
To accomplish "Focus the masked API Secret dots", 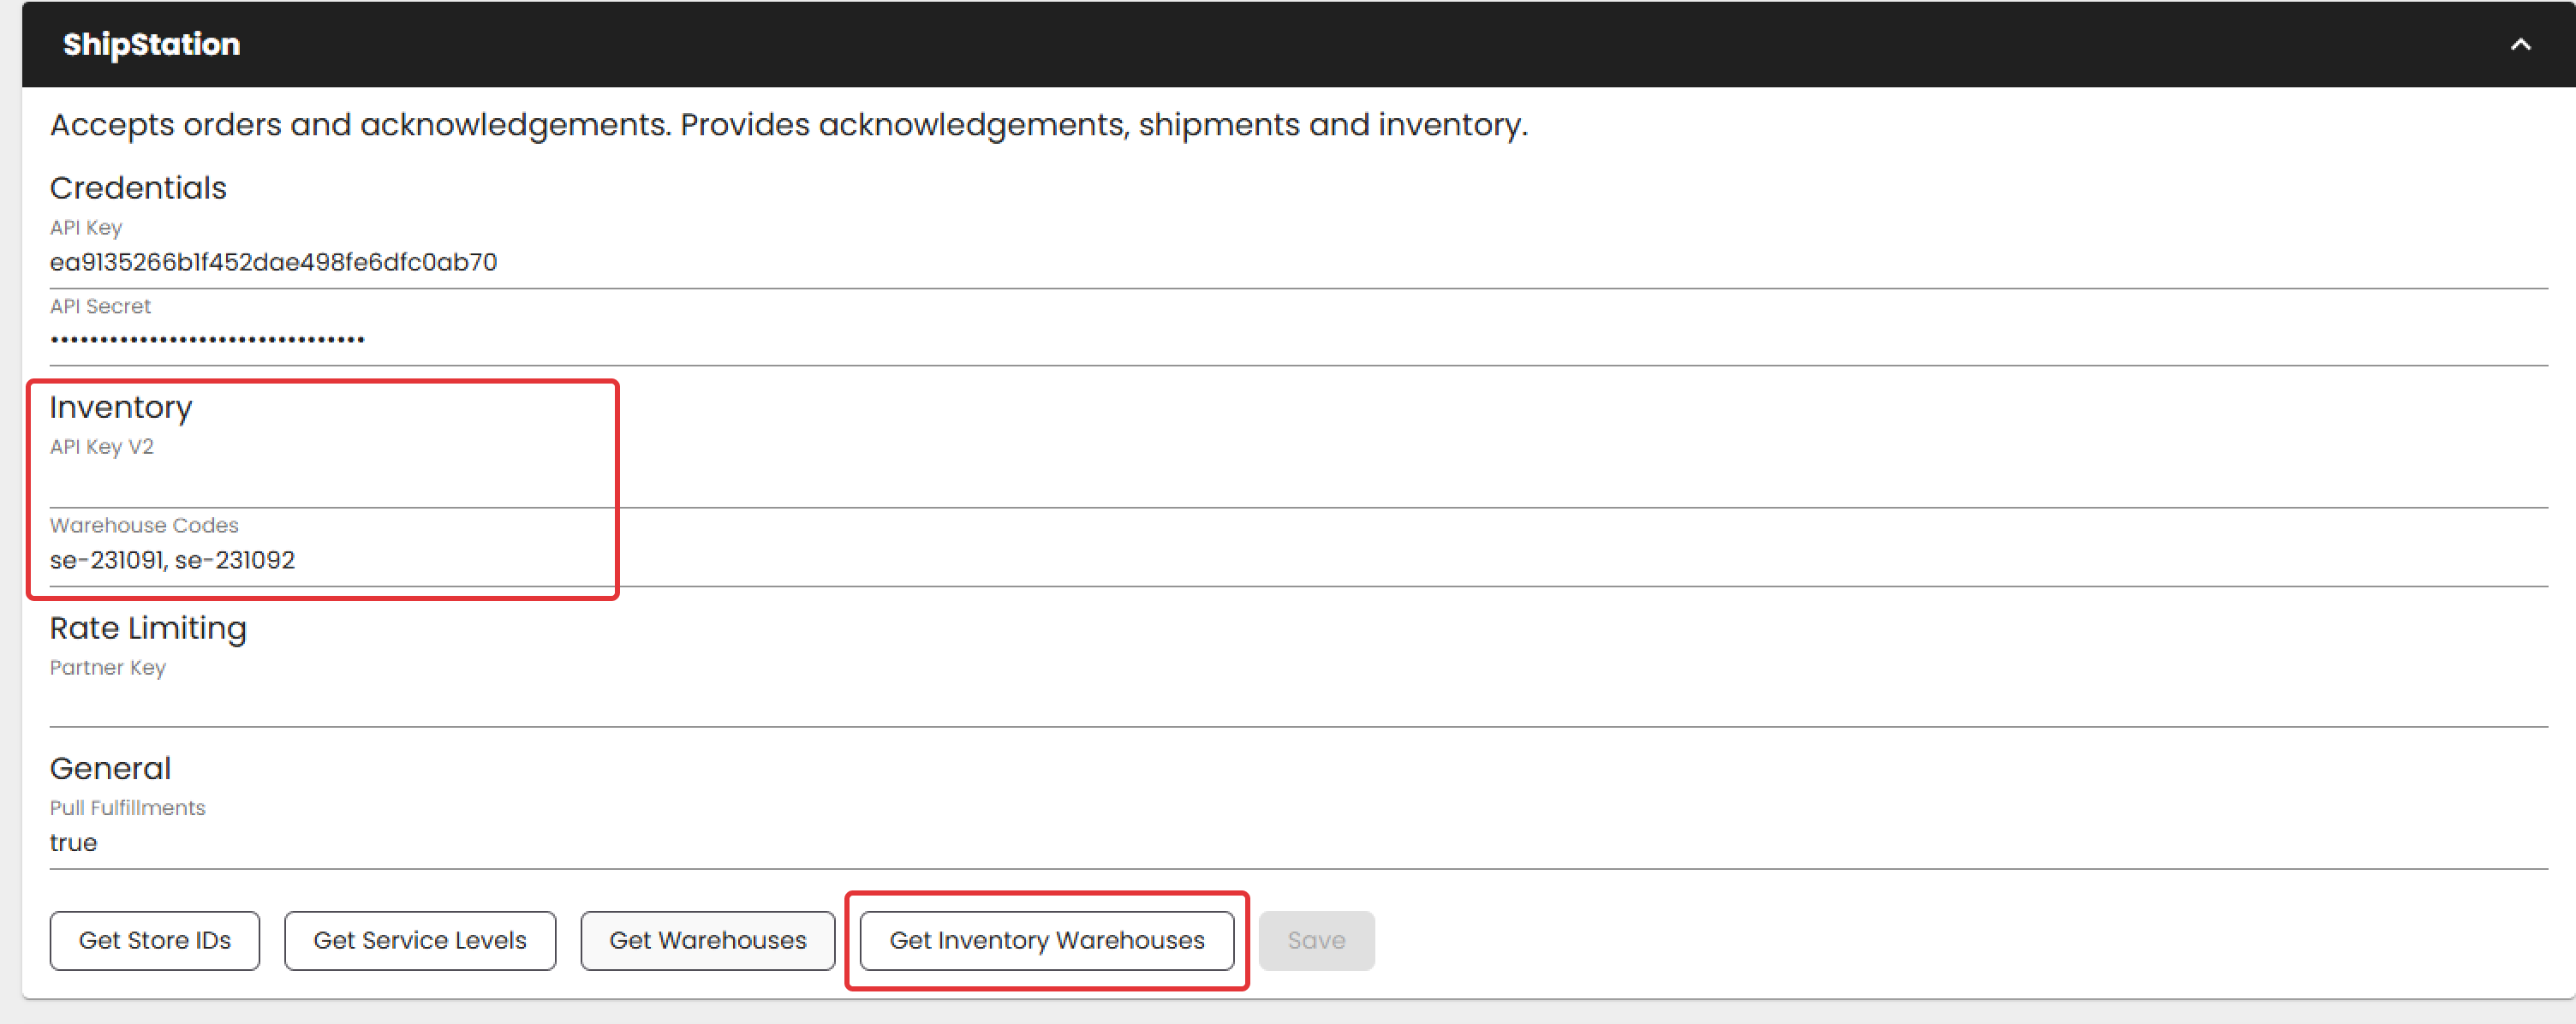I will point(207,340).
